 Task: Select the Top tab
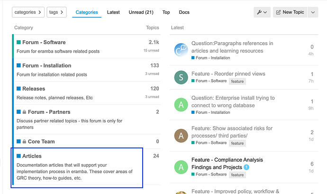tap(166, 12)
